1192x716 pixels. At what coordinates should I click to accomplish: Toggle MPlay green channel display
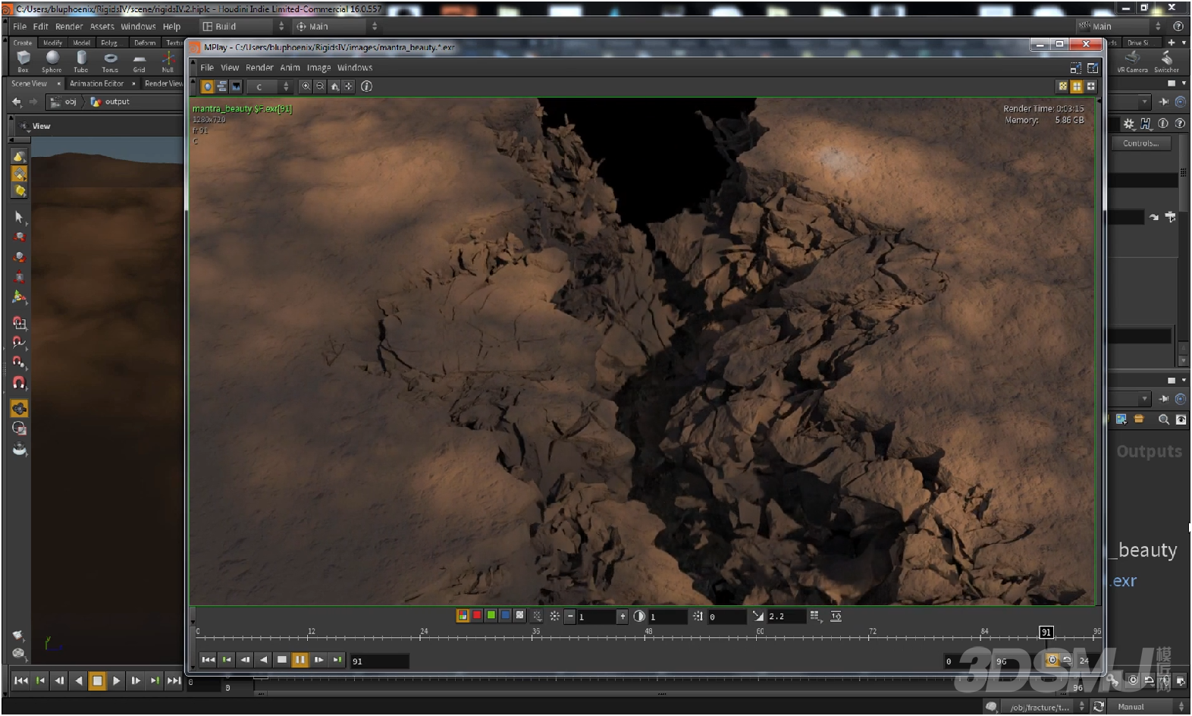tap(491, 615)
